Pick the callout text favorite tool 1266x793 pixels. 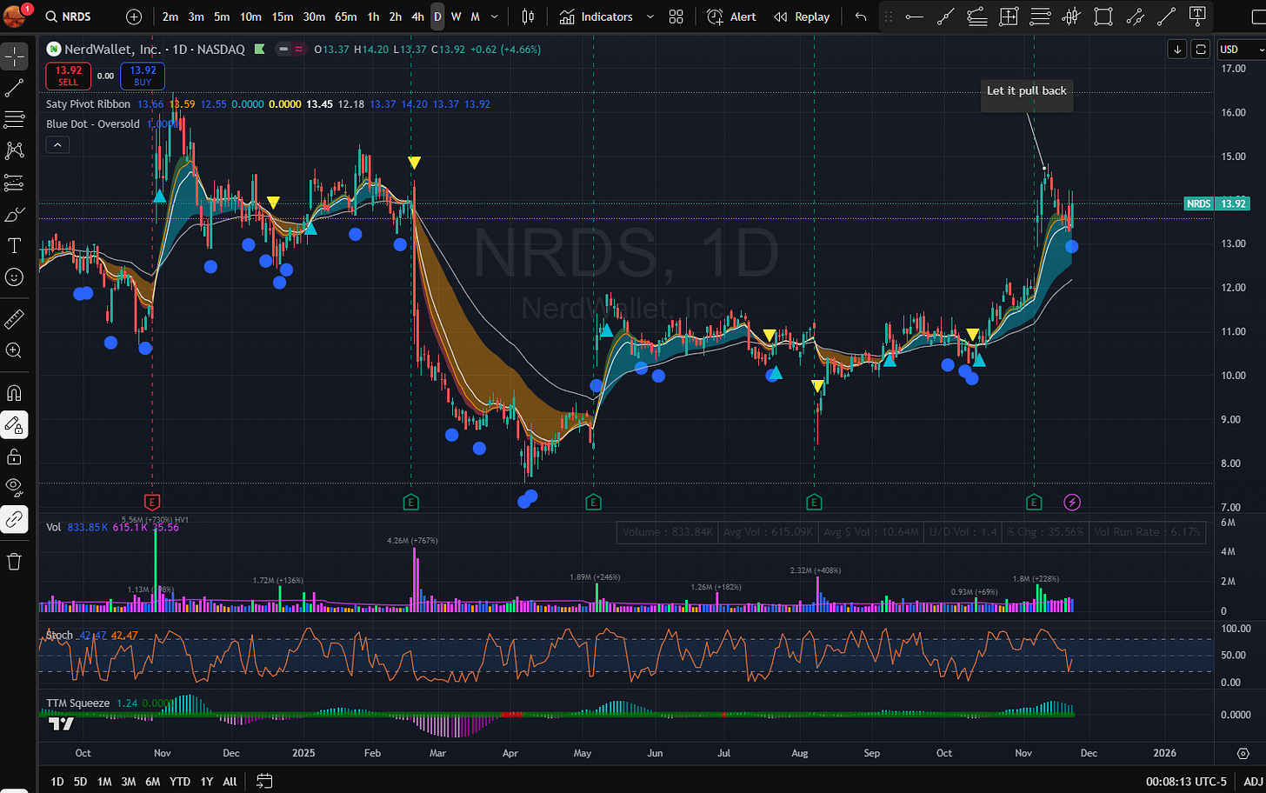[x=1197, y=17]
